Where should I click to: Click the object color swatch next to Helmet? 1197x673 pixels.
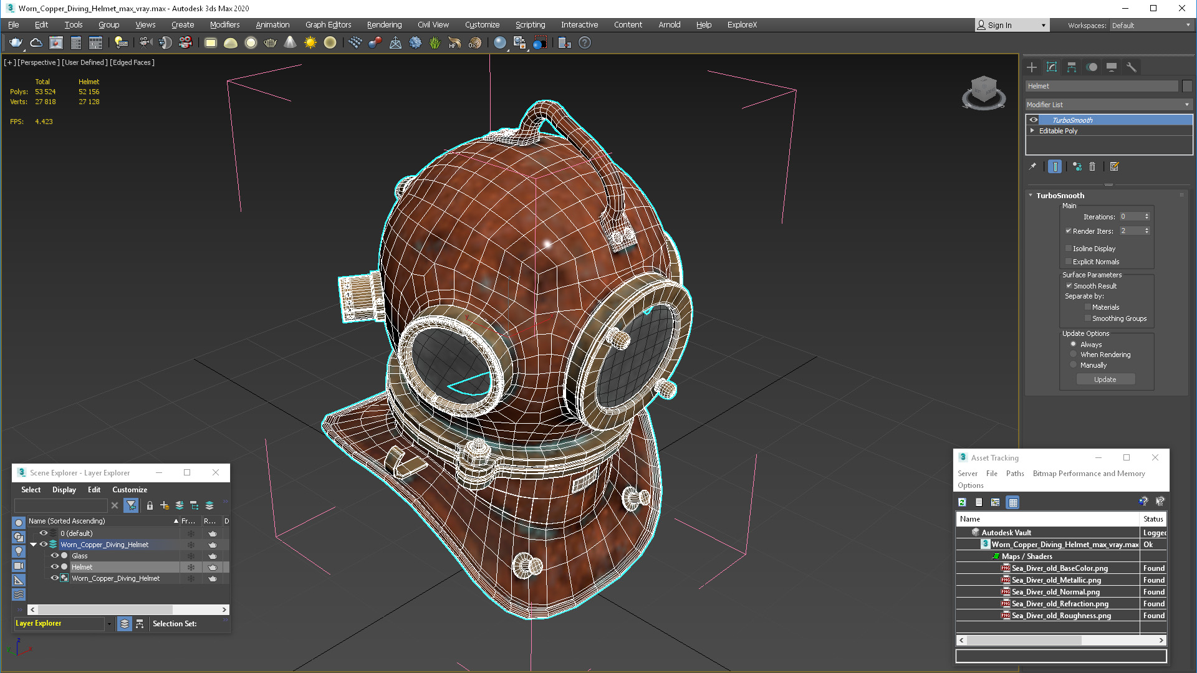coord(1187,86)
